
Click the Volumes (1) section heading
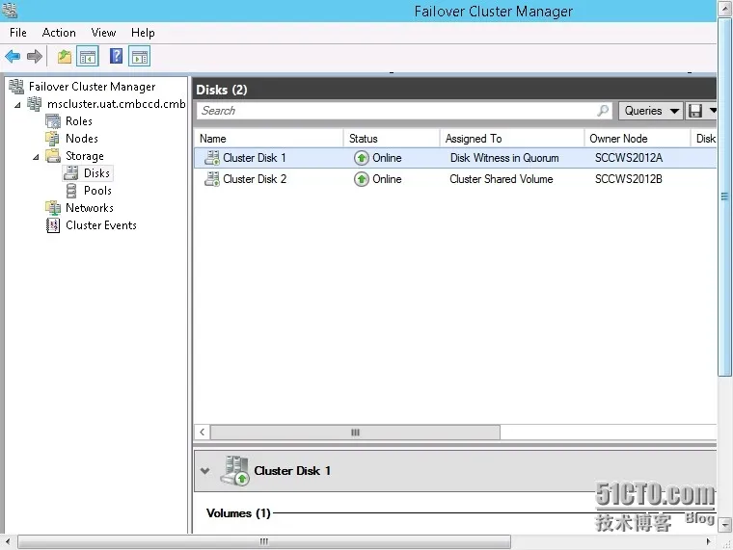coord(238,513)
